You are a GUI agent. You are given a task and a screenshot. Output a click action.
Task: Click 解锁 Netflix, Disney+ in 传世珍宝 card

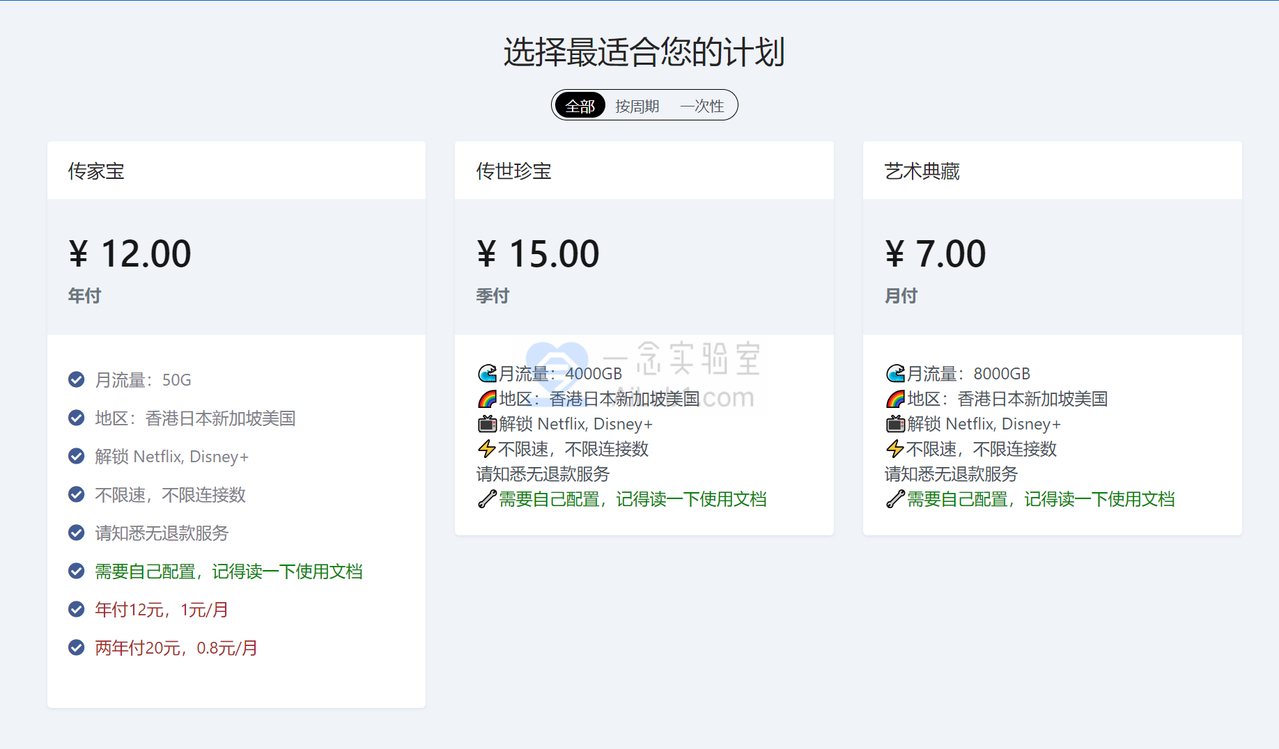(575, 424)
